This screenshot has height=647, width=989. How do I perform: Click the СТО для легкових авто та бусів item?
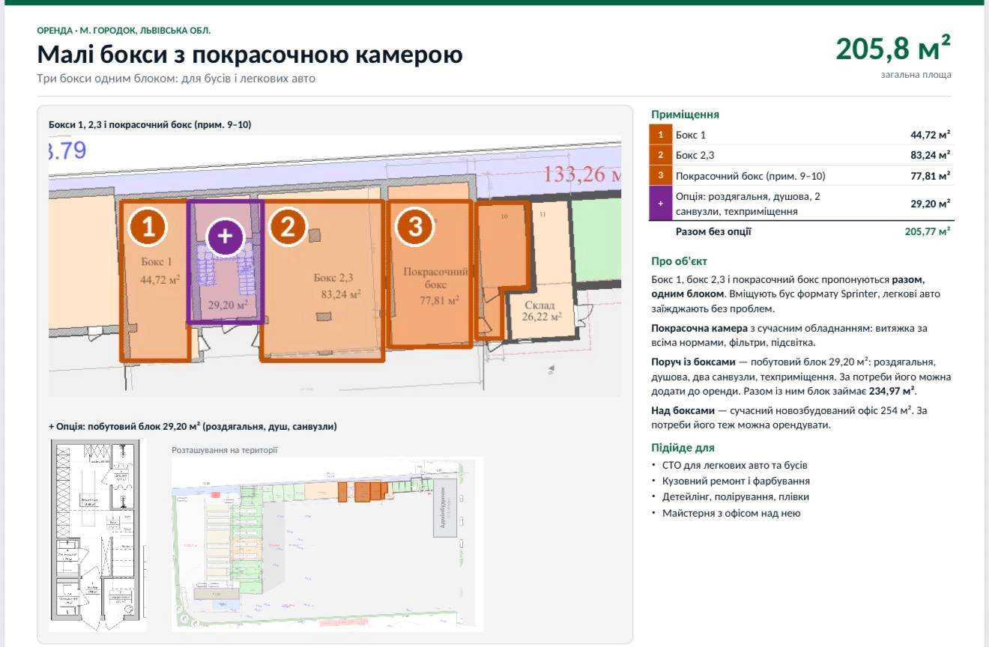point(734,465)
